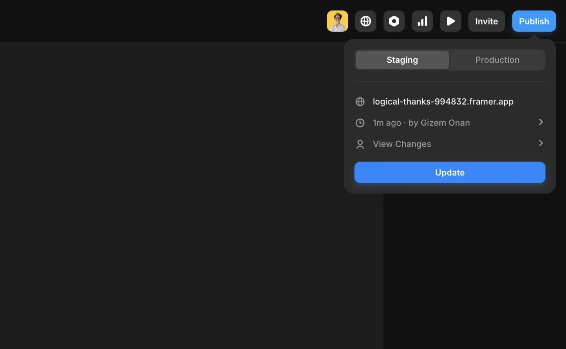566x349 pixels.
Task: Click the blue Update button
Action: 450,172
